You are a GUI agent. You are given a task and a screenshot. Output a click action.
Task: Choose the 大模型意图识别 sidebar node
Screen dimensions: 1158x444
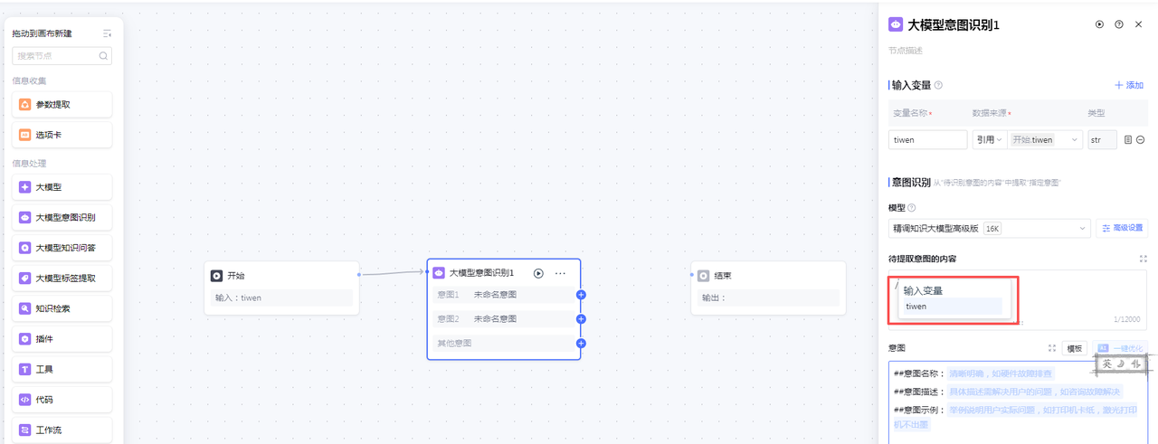pyautogui.click(x=62, y=217)
